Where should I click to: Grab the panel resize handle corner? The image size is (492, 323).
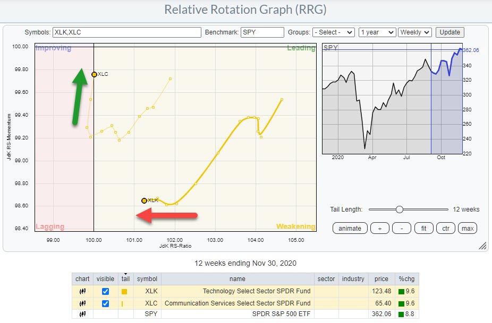482,246
